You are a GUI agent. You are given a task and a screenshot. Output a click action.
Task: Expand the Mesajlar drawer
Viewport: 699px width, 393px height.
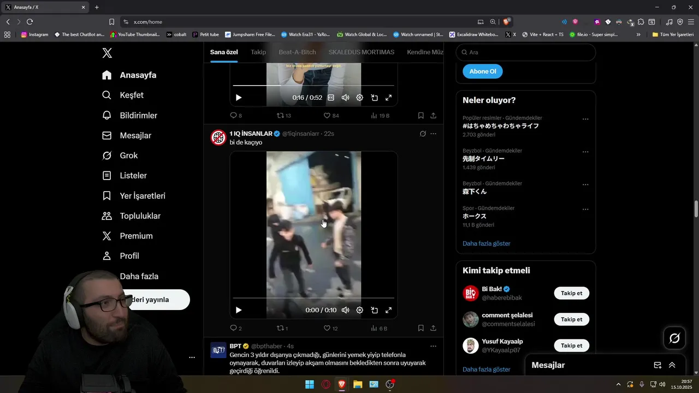tap(672, 365)
